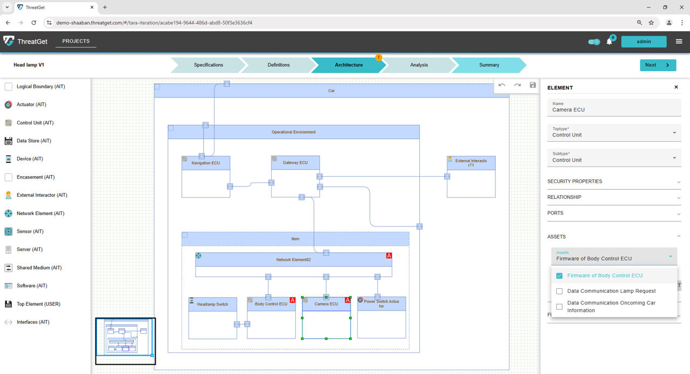
Task: Click the undo arrow icon
Action: pyautogui.click(x=502, y=85)
